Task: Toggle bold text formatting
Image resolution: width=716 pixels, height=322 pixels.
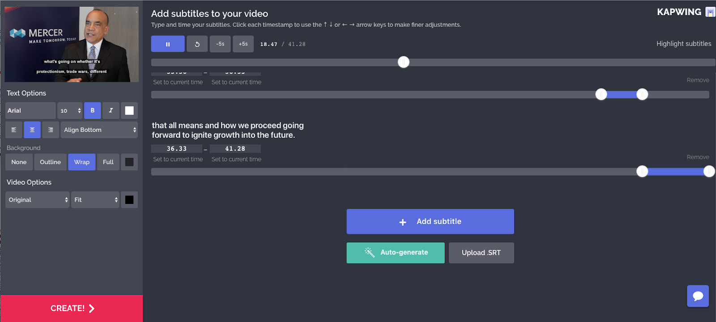Action: [x=93, y=110]
